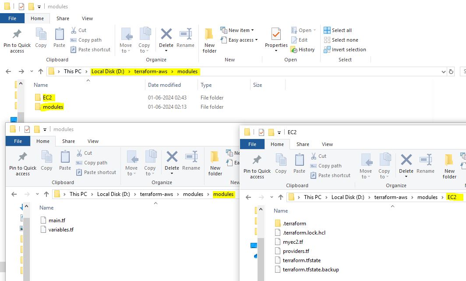Click the Refresh icon beside the top address bar

click(451, 71)
